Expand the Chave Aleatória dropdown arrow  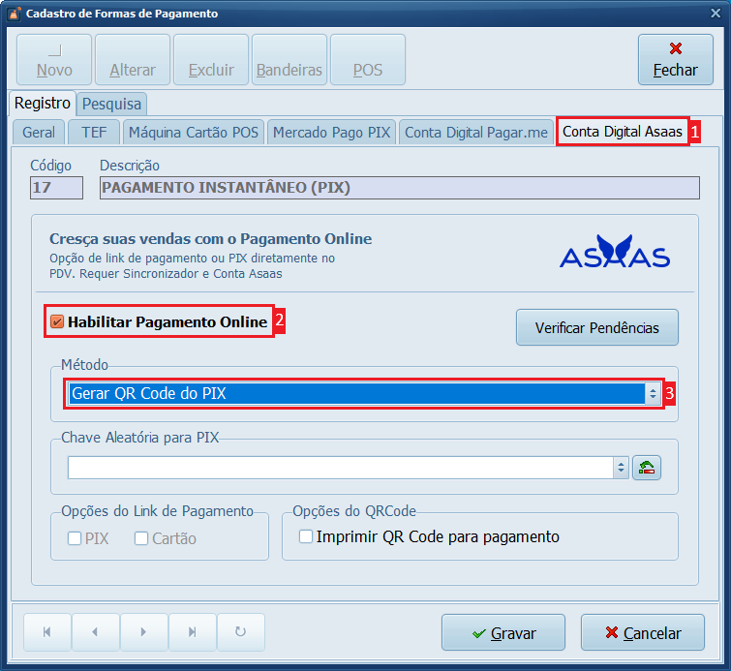point(621,468)
